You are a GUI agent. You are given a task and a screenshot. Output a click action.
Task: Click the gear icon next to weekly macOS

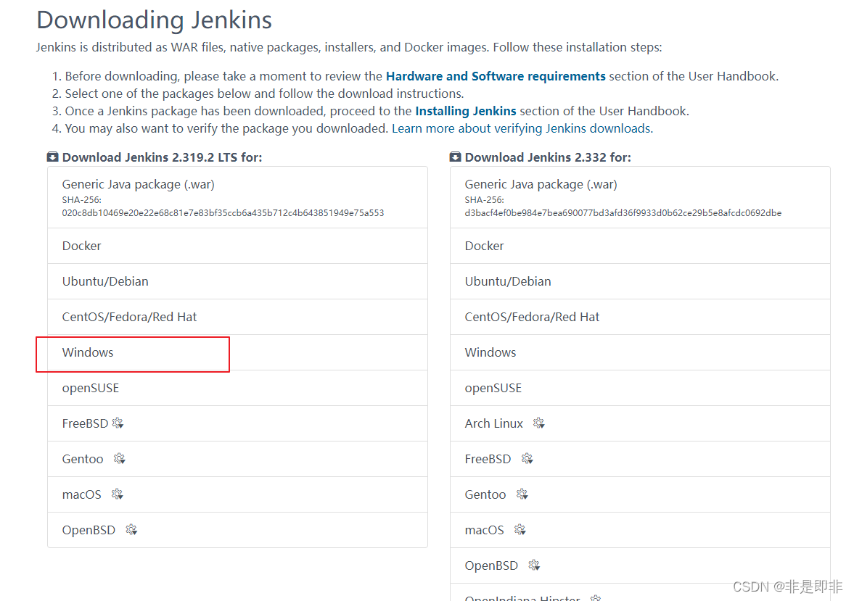(520, 530)
